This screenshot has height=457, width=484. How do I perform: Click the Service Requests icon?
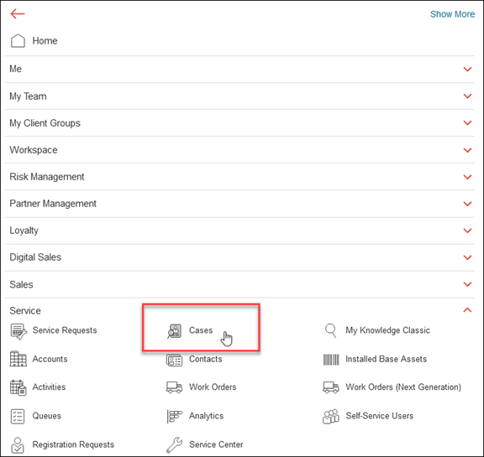(x=18, y=331)
